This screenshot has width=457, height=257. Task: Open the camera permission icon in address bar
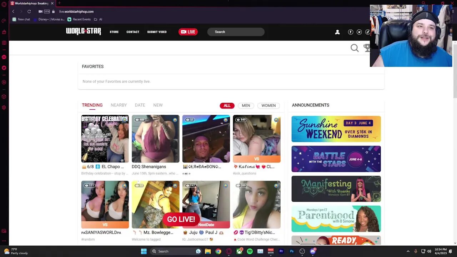pos(40,11)
